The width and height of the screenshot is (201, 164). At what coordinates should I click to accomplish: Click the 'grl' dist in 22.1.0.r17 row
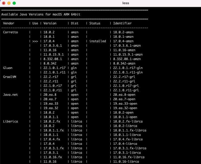(74, 86)
